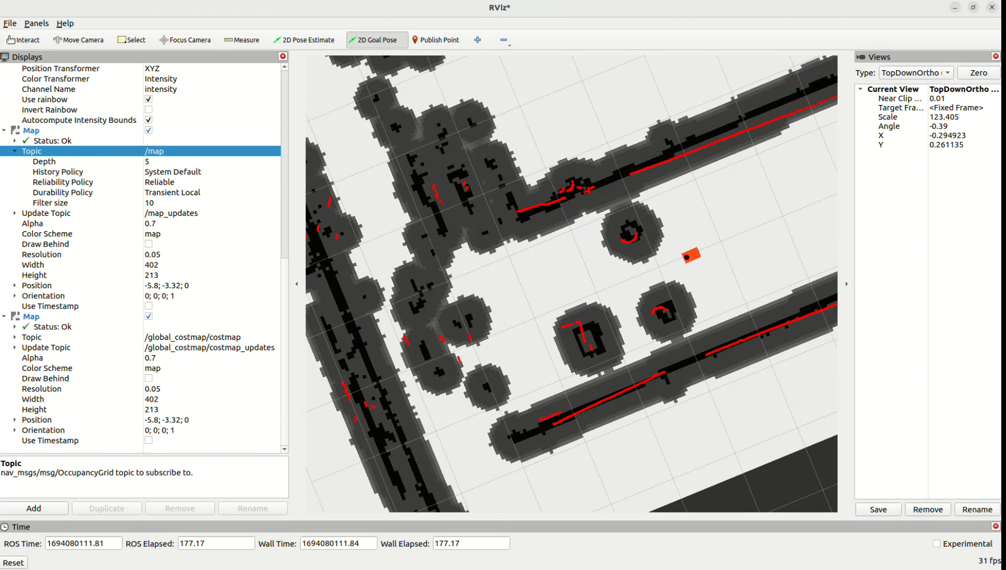Toggle the Use rainbow checkbox

(x=148, y=99)
